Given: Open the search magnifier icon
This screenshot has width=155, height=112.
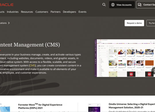Looking at the screenshot, I should 104,5.
